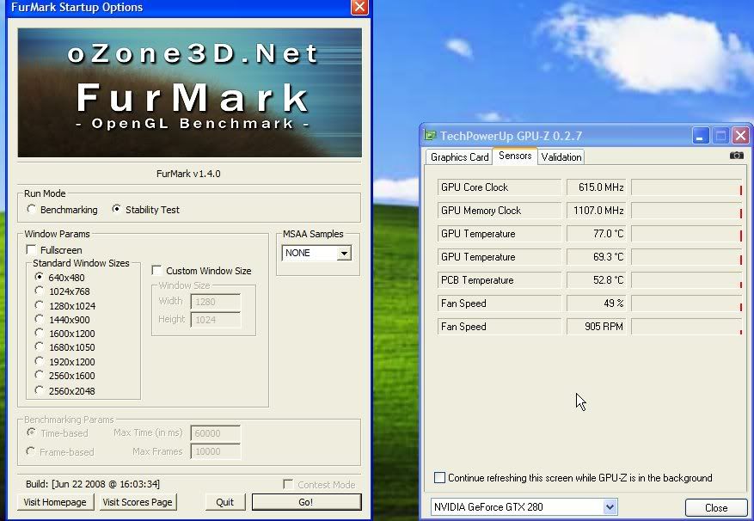Viewport: 754px width, 521px height.
Task: Click the 77.0 °C temperature value
Action: 597,234
